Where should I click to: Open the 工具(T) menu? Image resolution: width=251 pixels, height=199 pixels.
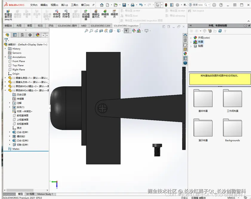(x=74, y=5)
